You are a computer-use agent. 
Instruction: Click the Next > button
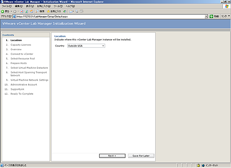[x=112, y=156]
